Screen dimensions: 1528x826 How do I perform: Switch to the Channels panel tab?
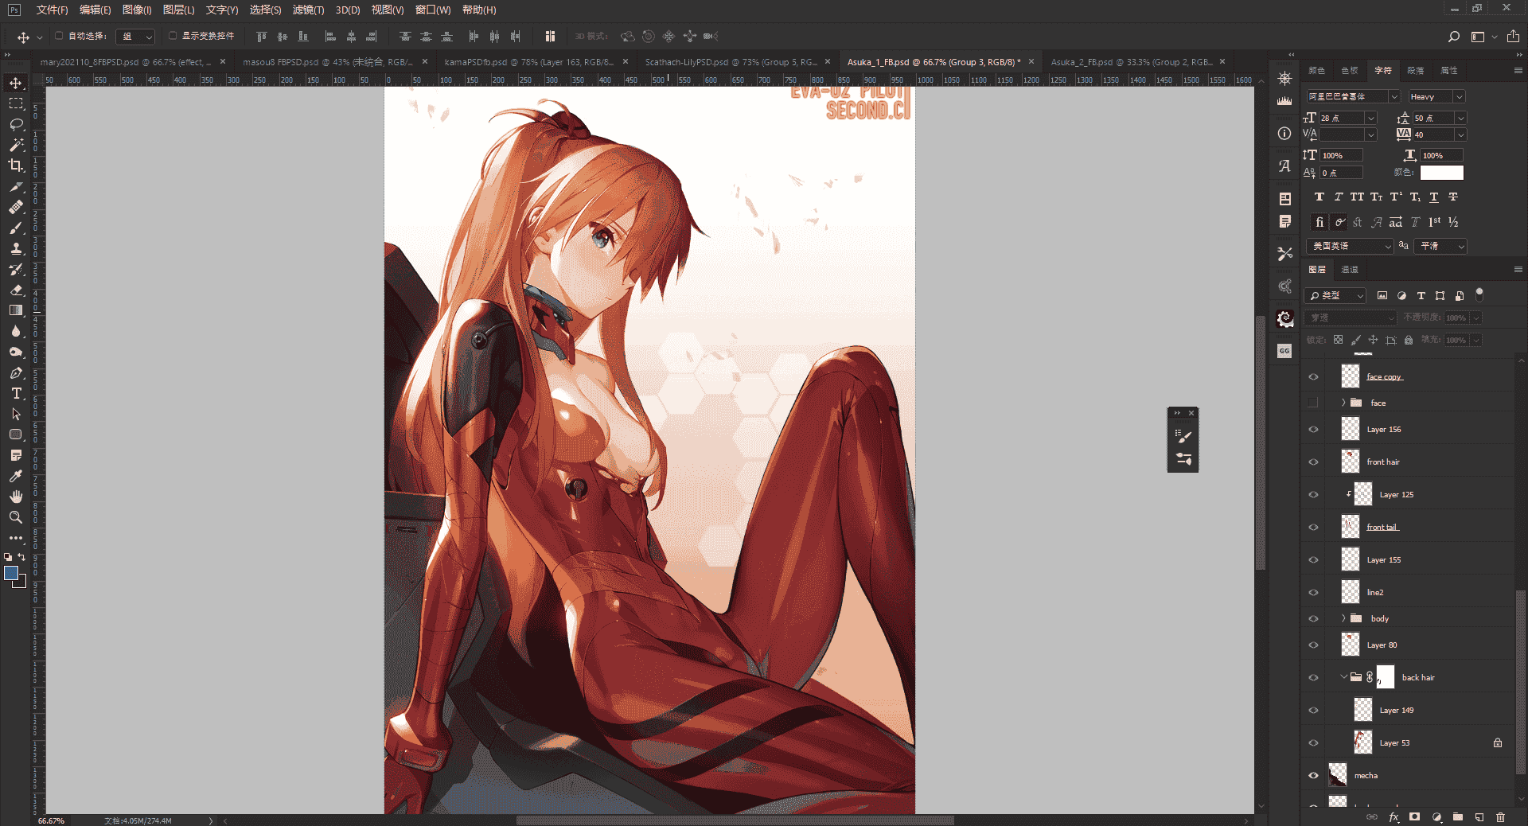click(1350, 270)
